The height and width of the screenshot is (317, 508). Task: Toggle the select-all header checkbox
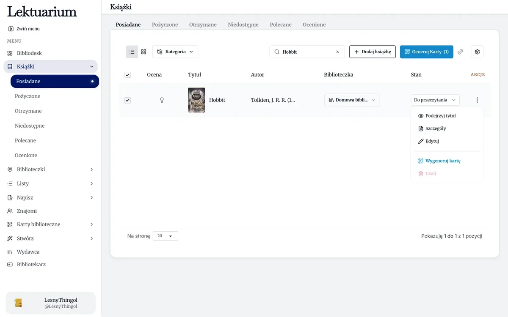pyautogui.click(x=127, y=75)
